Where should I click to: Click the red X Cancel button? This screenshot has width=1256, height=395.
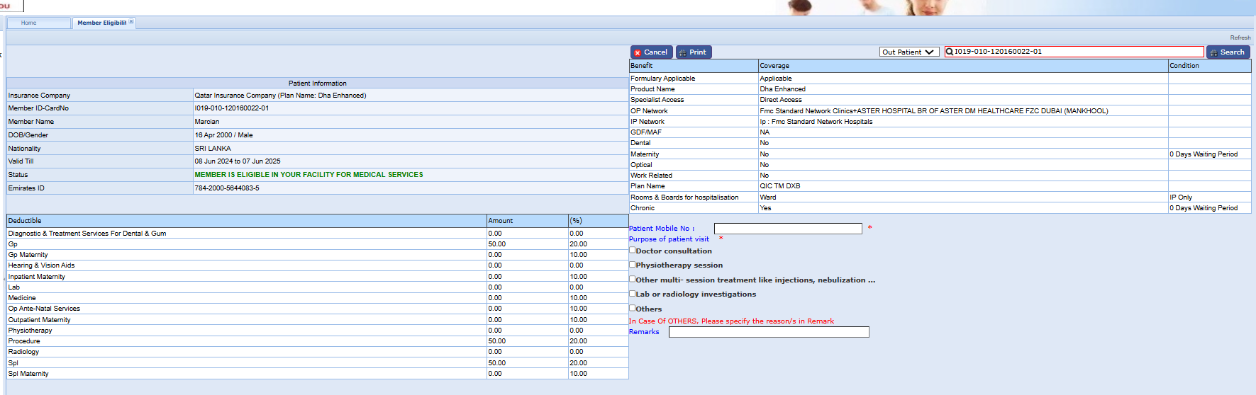651,52
